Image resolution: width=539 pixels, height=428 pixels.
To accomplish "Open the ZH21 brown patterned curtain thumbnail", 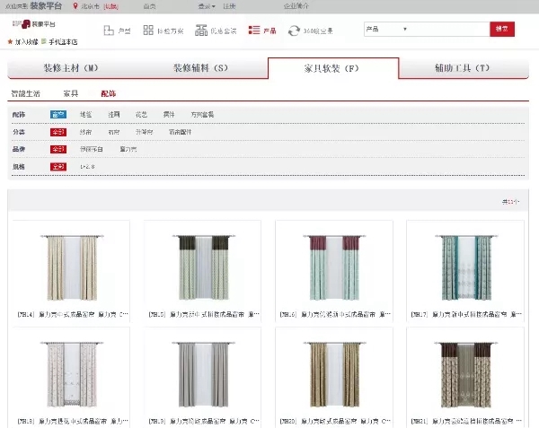I will click(x=466, y=374).
